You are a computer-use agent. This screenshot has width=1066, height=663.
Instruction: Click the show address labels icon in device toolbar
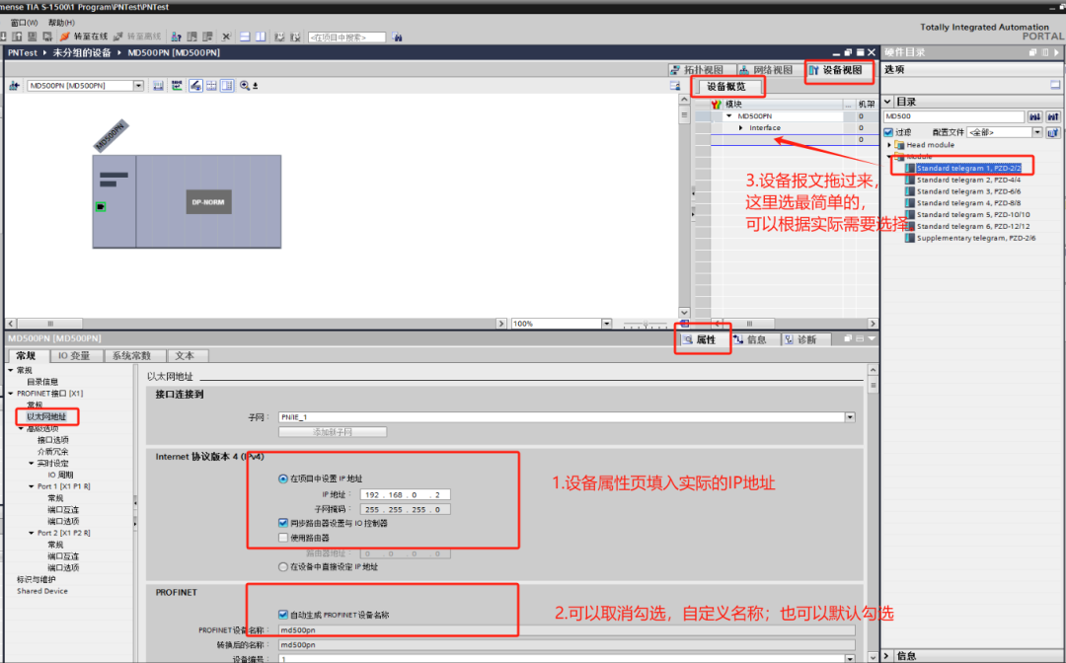click(177, 86)
